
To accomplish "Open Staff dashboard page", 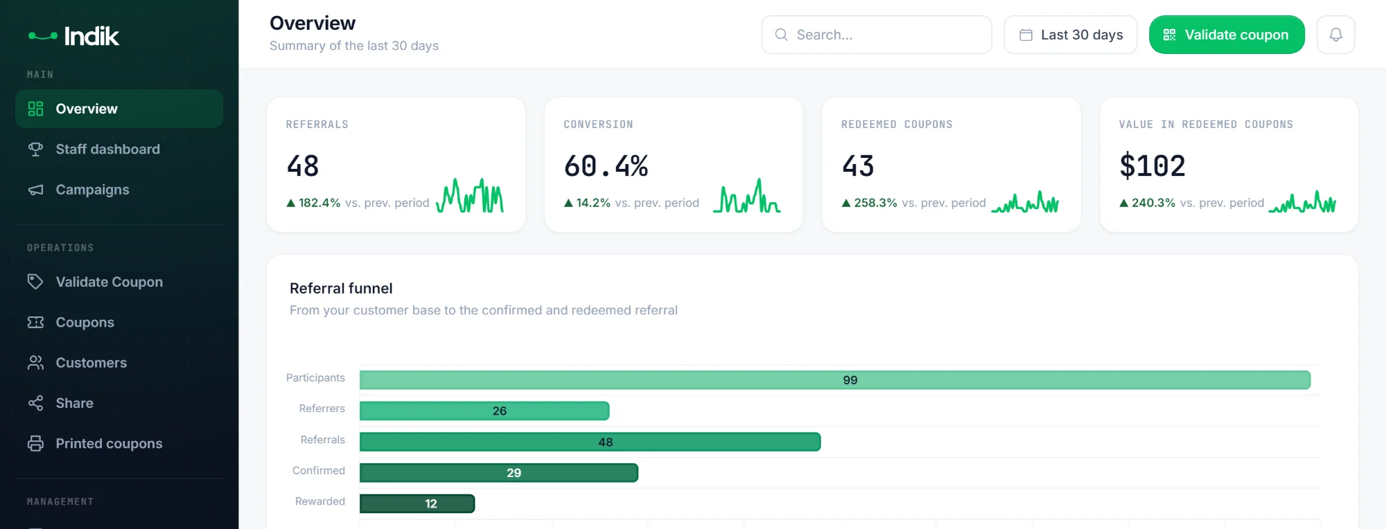I will pos(119,149).
